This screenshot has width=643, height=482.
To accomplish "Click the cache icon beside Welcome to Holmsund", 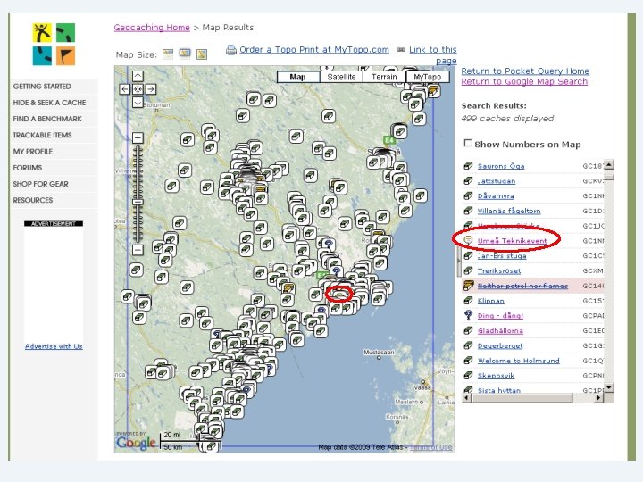I will [468, 361].
